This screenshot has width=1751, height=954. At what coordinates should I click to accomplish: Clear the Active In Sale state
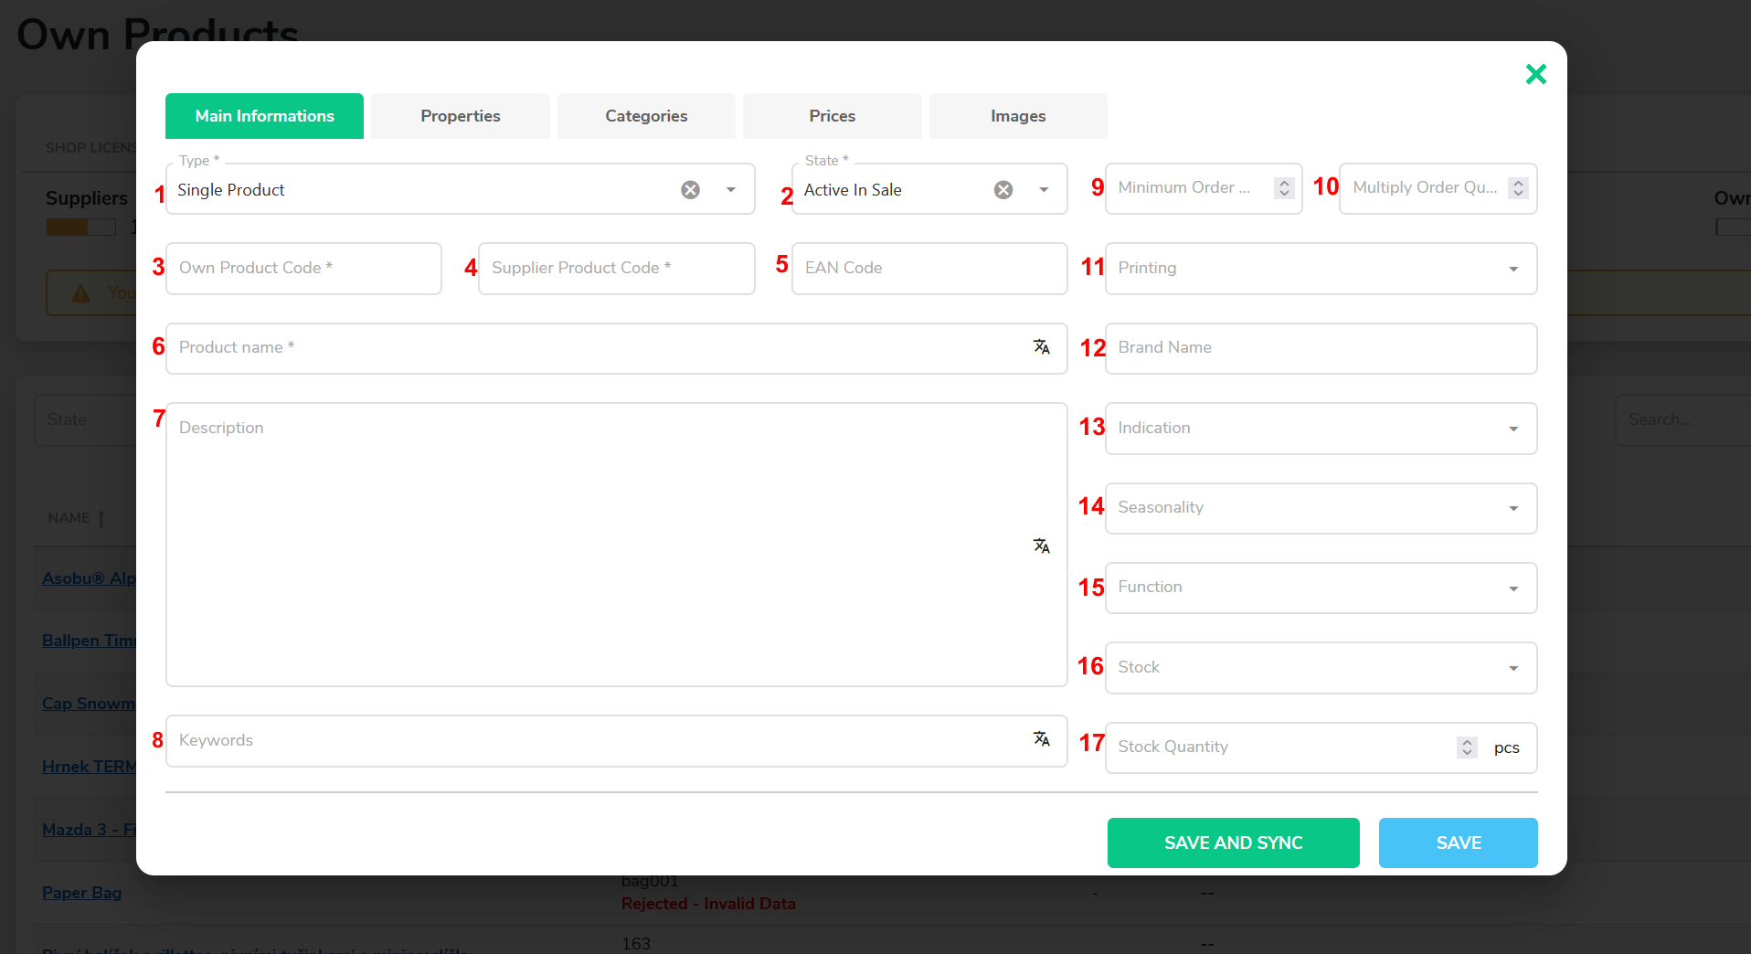pos(1003,189)
